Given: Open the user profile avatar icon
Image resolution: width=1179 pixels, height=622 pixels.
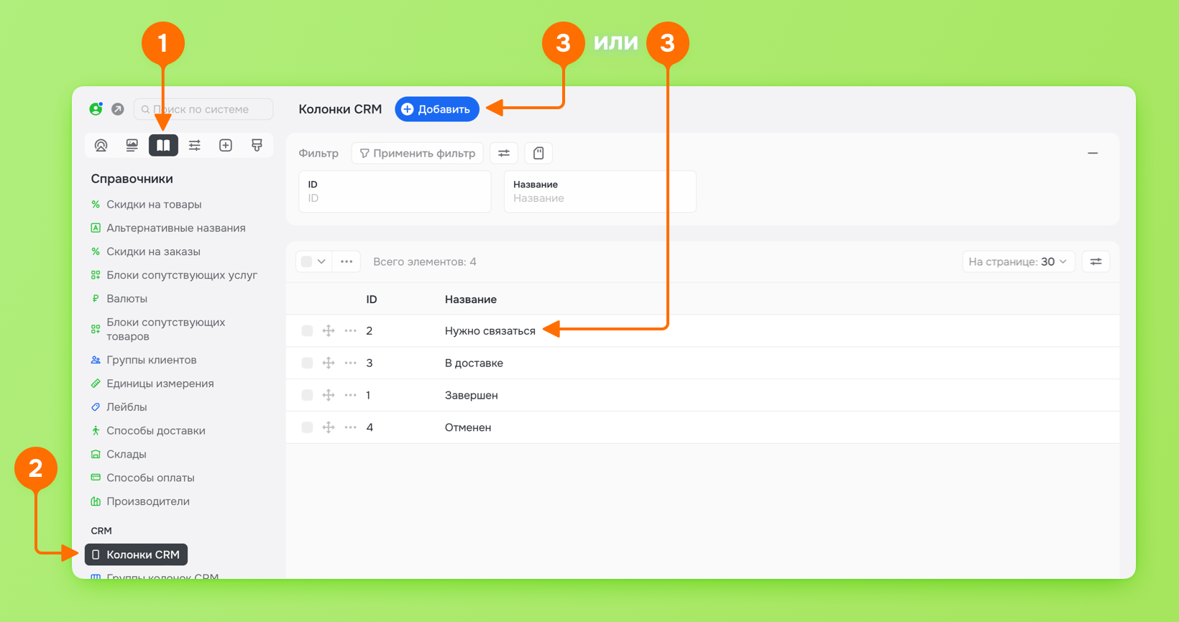Looking at the screenshot, I should pyautogui.click(x=96, y=109).
